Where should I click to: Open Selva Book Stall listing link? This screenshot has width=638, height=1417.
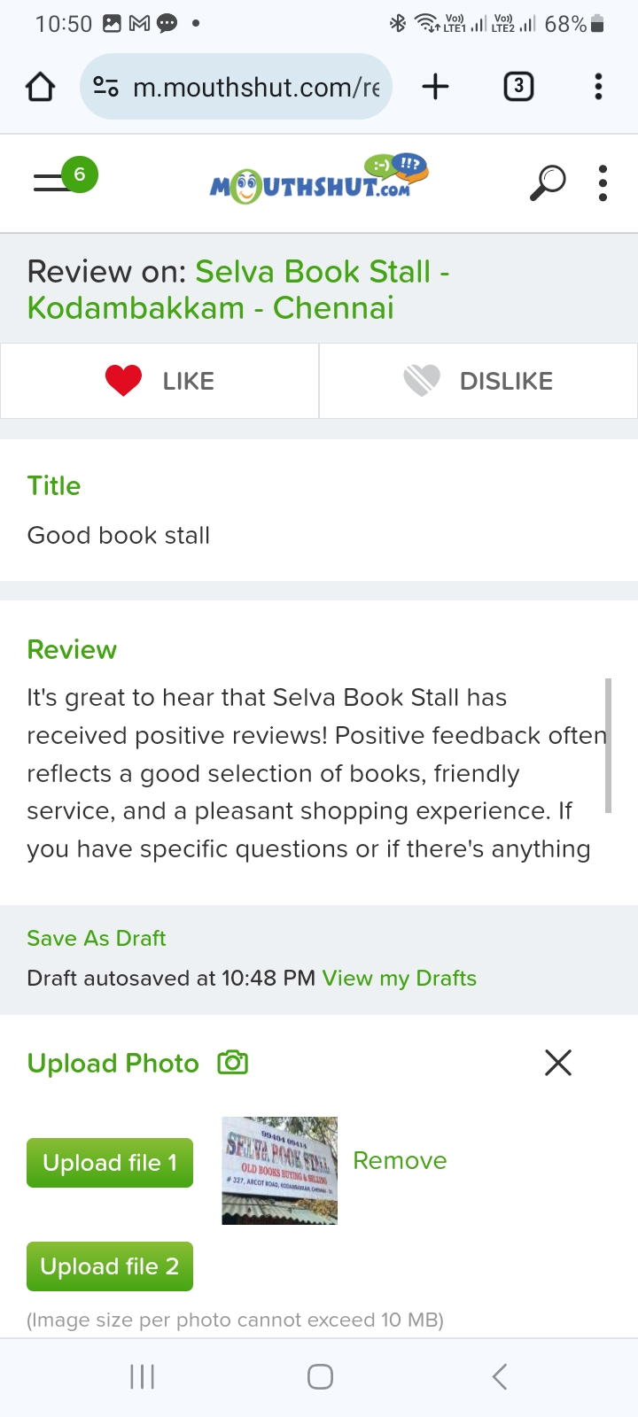[238, 290]
